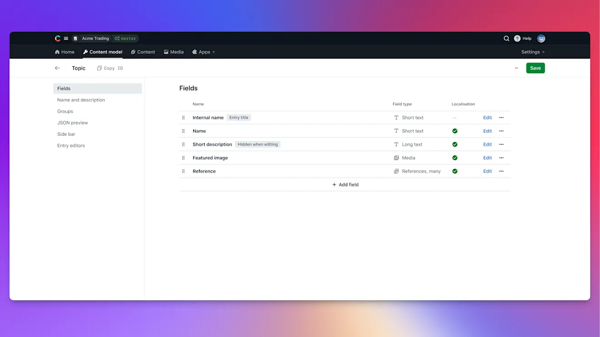Click the Localisation column header
The image size is (600, 337).
tap(463, 104)
